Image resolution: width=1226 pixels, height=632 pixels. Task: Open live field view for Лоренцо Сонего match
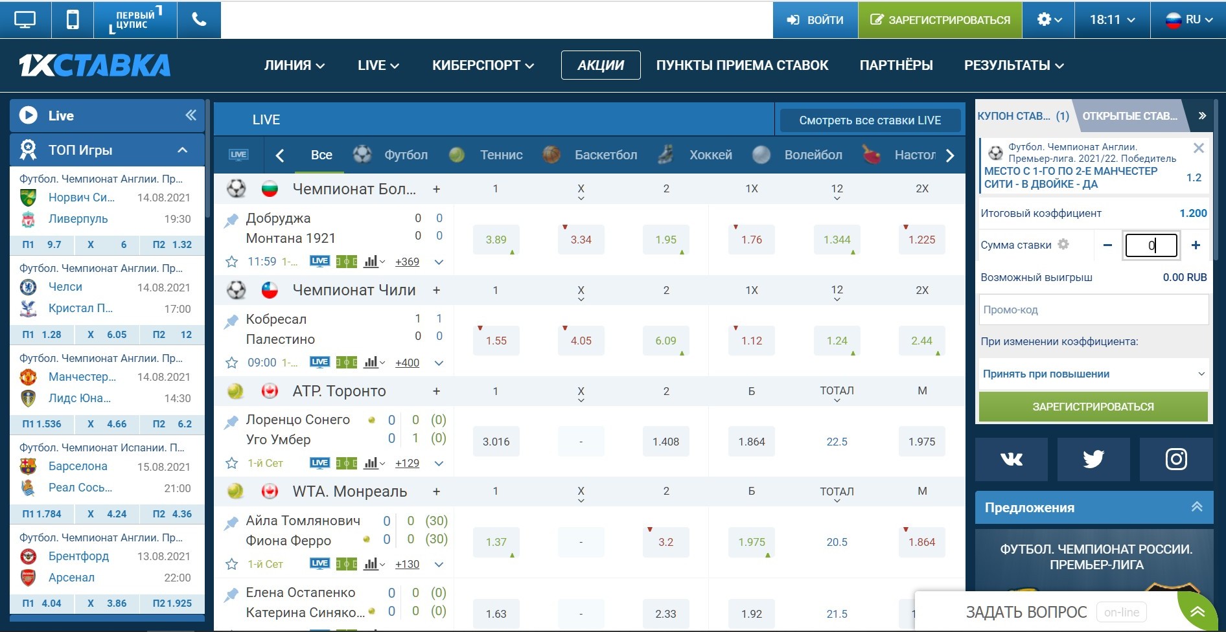[347, 463]
